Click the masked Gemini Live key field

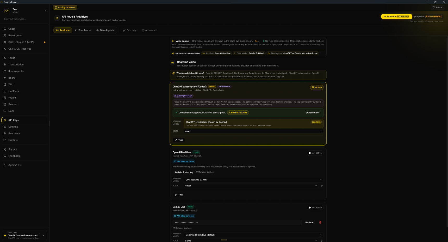point(237,223)
